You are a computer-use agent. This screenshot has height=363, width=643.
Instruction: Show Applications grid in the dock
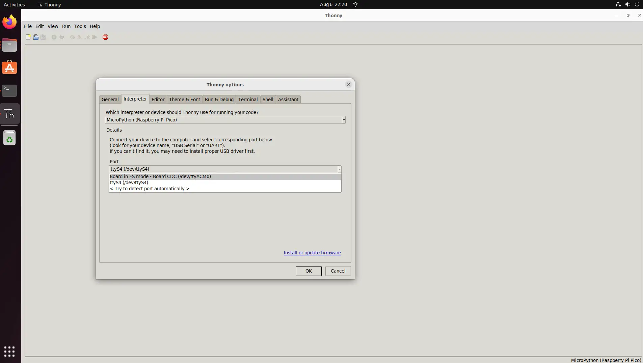[9, 351]
